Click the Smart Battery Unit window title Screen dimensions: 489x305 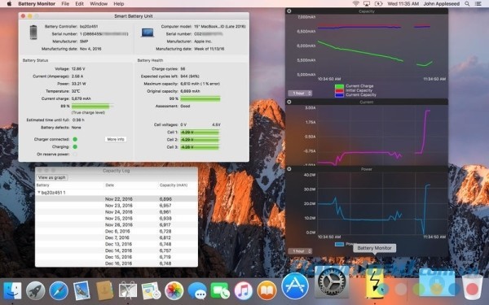[134, 16]
